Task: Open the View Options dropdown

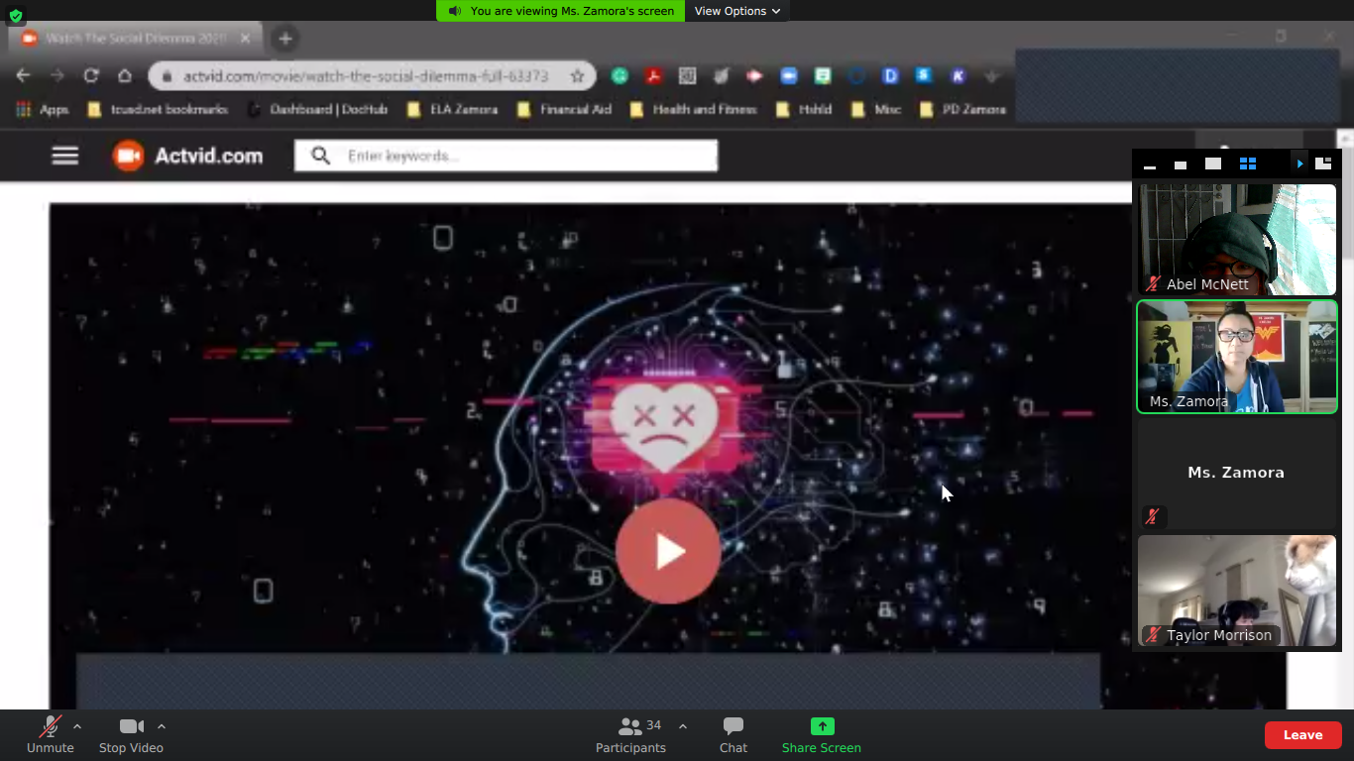Action: click(x=736, y=11)
